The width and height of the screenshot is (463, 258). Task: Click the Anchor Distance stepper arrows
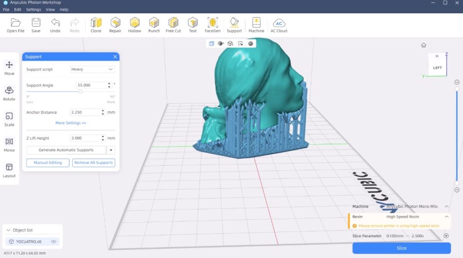click(103, 112)
